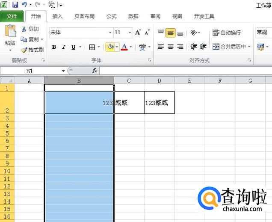Switch to the 公式 tab

coord(111,16)
